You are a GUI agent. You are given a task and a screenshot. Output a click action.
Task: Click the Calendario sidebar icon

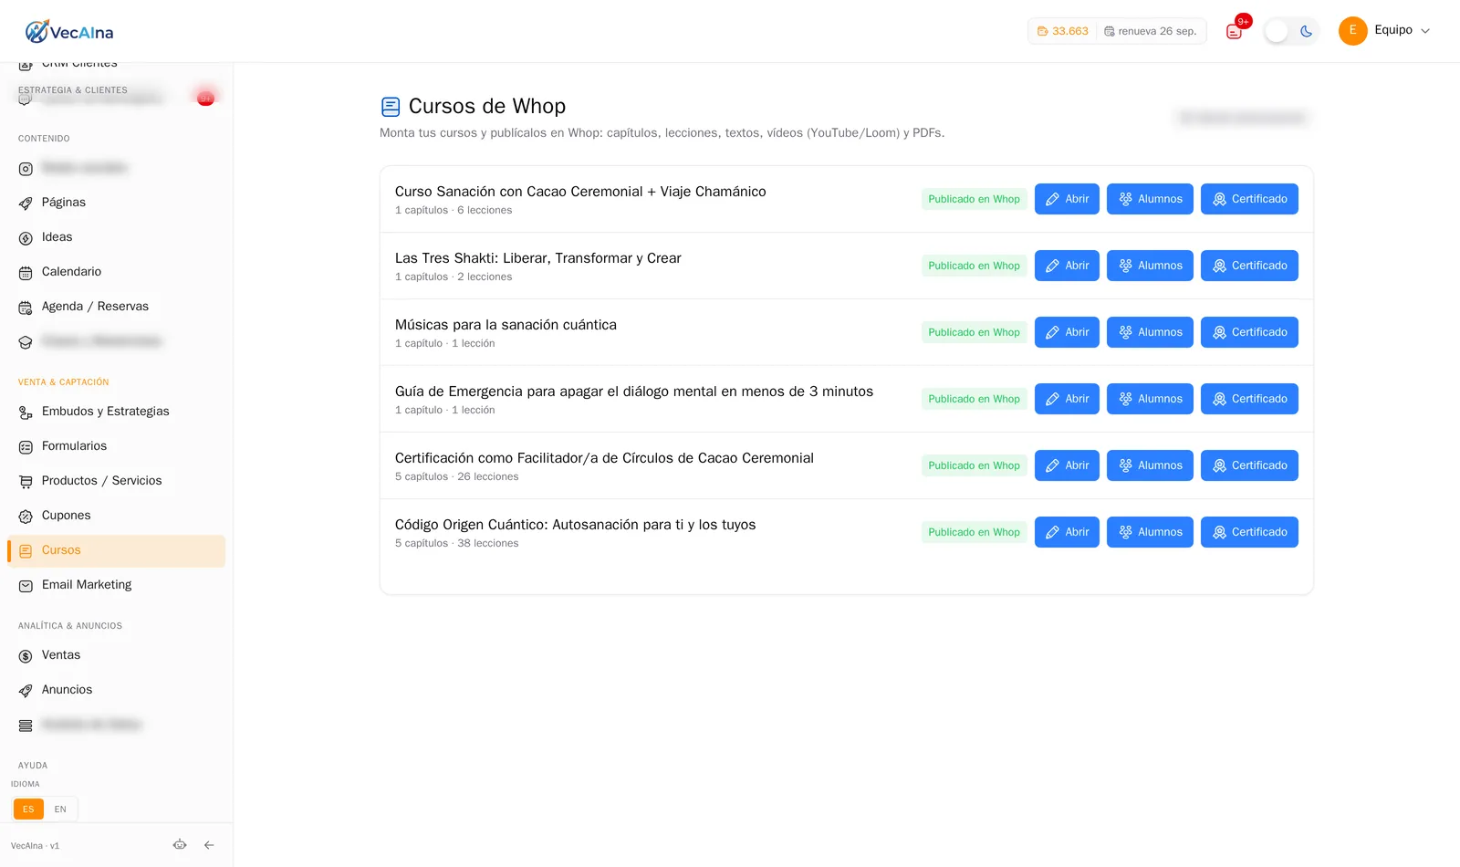26,272
